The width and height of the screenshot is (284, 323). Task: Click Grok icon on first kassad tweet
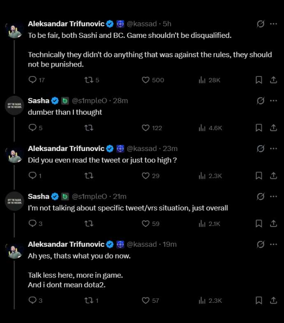(261, 24)
